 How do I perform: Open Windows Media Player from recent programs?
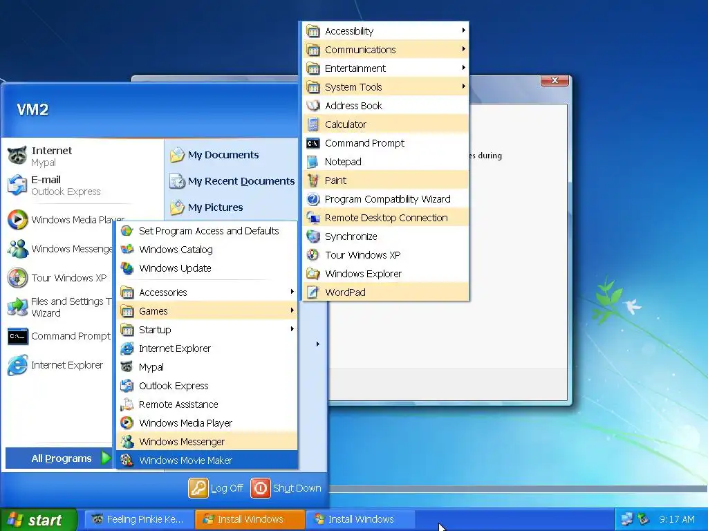coord(66,220)
